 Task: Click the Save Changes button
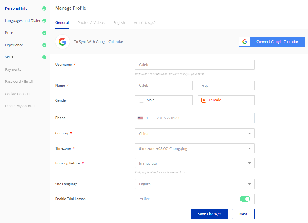pyautogui.click(x=210, y=214)
